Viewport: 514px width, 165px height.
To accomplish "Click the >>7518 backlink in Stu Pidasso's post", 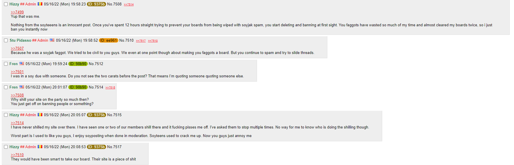I will pos(153,41).
